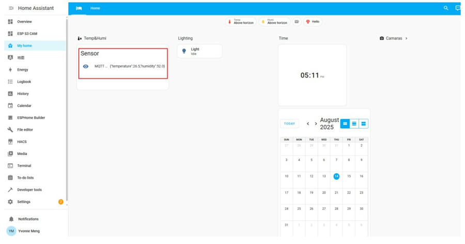Open the Developer tools hammer icon
This screenshot has width=465, height=244.
pyautogui.click(x=10, y=190)
